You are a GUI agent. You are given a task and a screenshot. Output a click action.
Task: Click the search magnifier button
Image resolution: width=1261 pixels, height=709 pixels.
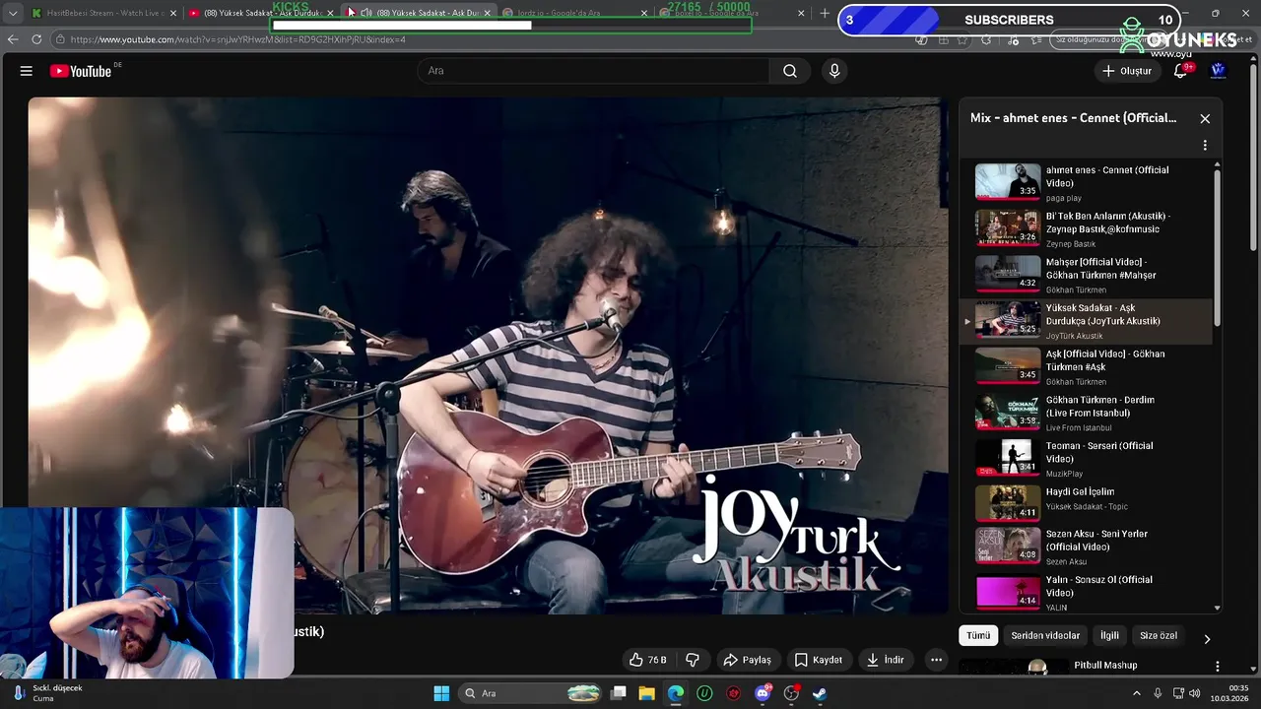pyautogui.click(x=790, y=71)
